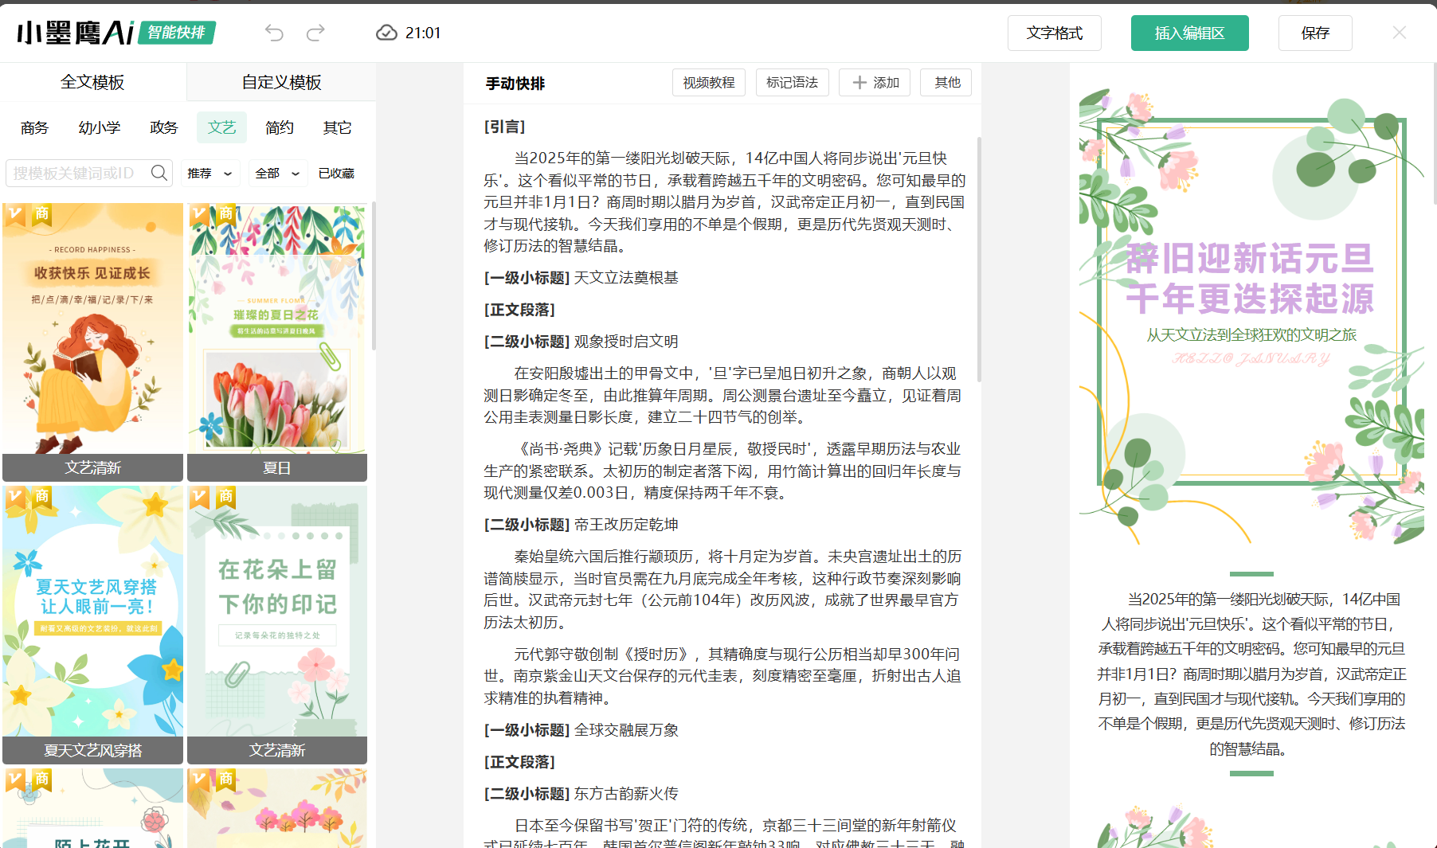Click the plus icon on 添加 button

pyautogui.click(x=859, y=83)
